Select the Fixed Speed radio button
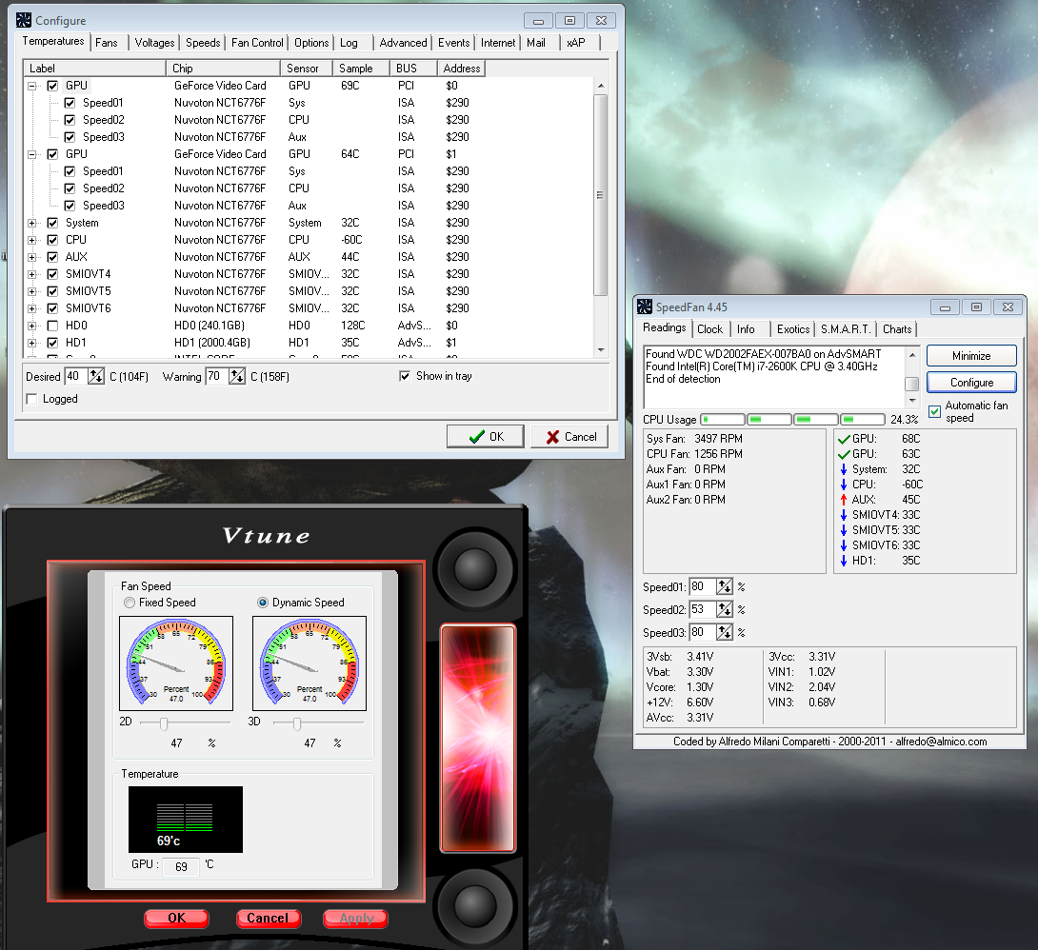This screenshot has height=950, width=1038. [x=130, y=603]
